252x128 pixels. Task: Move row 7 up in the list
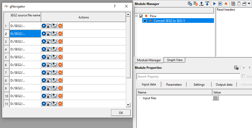49,72
